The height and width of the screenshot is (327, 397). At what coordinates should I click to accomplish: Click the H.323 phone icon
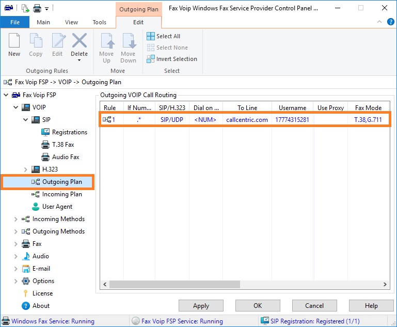coord(36,169)
